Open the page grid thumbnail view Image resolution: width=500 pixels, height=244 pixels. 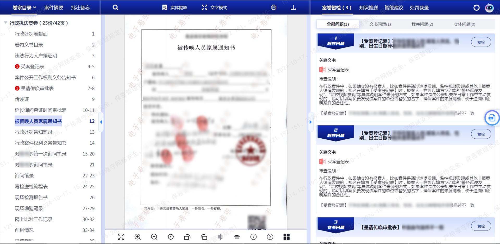286,237
